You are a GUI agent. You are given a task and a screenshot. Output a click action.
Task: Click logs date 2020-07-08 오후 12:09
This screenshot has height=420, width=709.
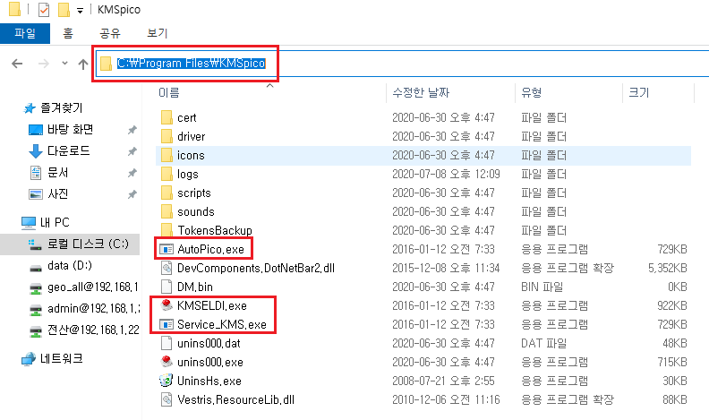[x=446, y=174]
